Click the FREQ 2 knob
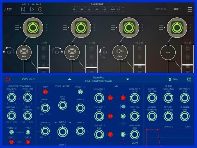This screenshot has height=148, width=197. point(63,132)
